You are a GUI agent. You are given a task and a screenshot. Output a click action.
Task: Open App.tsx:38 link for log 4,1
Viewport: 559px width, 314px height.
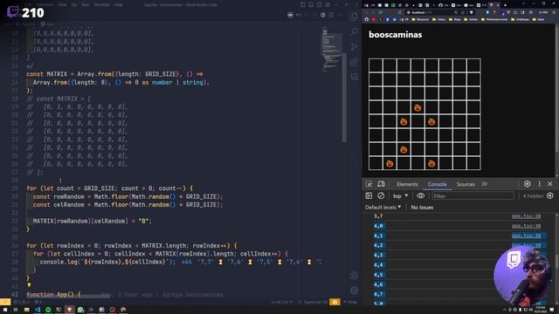click(526, 235)
